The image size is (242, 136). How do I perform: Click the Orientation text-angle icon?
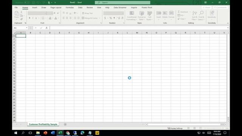click(x=75, y=13)
